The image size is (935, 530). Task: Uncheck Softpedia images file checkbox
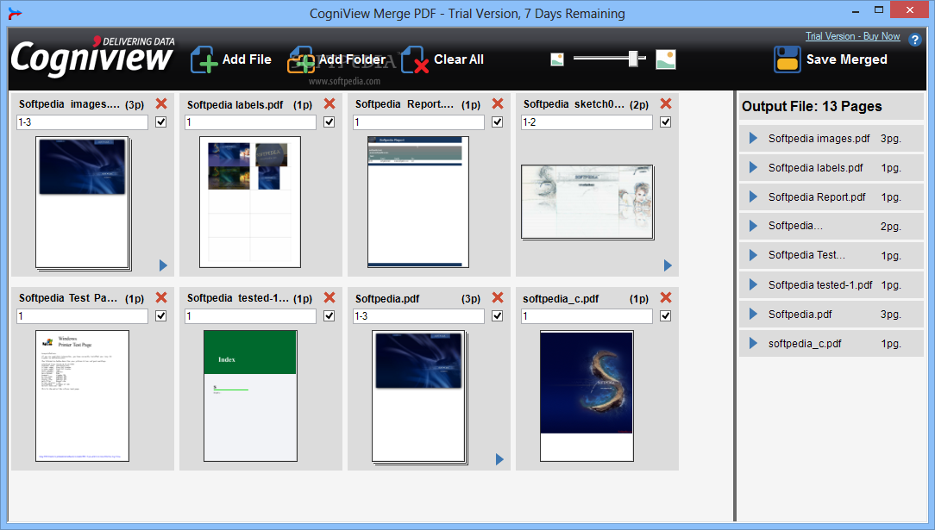coord(161,122)
